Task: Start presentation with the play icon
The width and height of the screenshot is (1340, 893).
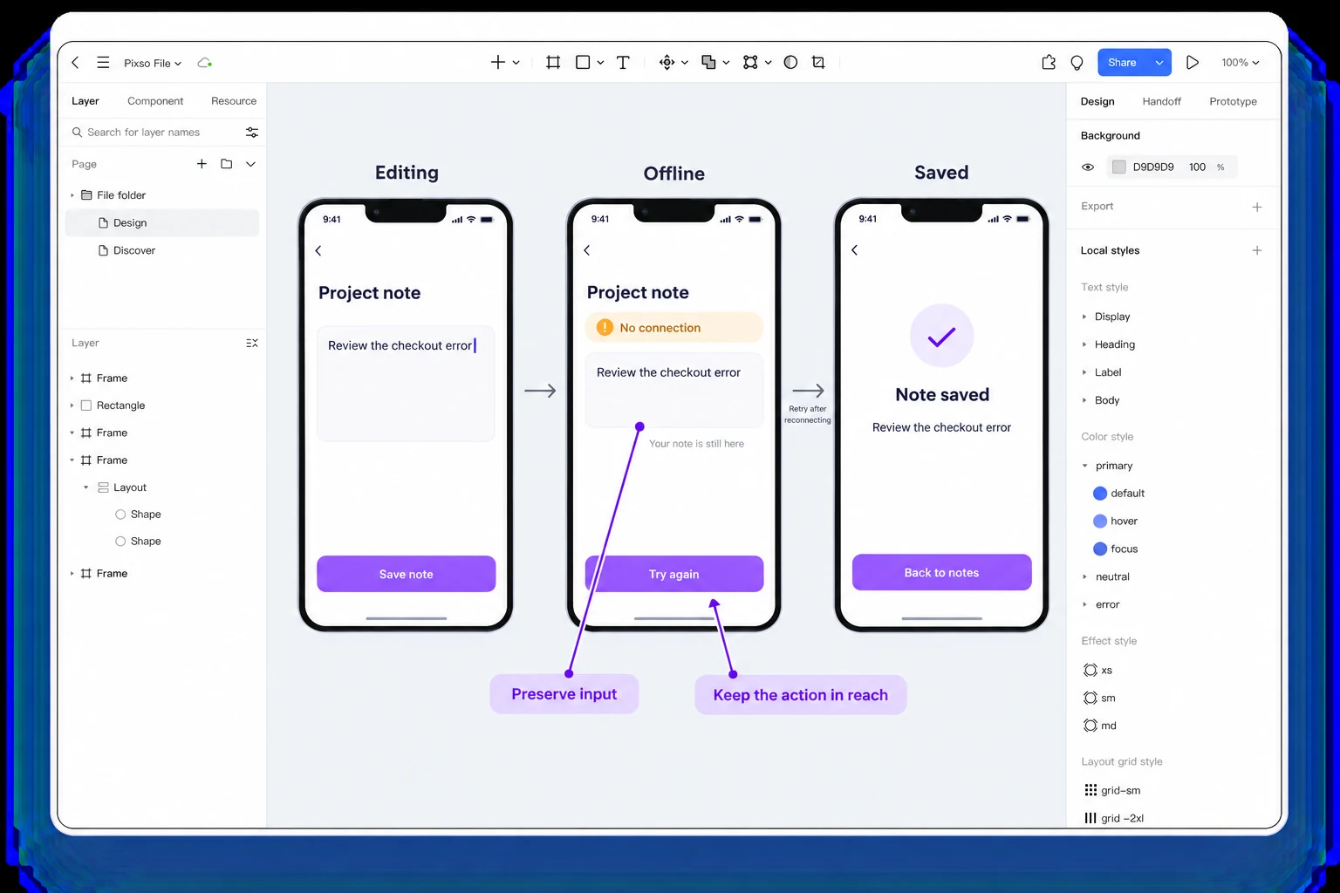Action: pos(1193,63)
